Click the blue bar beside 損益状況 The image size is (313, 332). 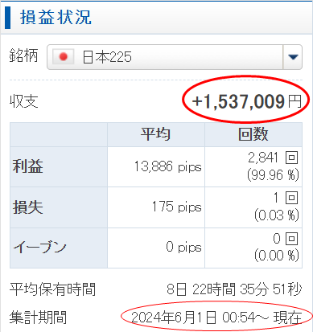[7, 18]
